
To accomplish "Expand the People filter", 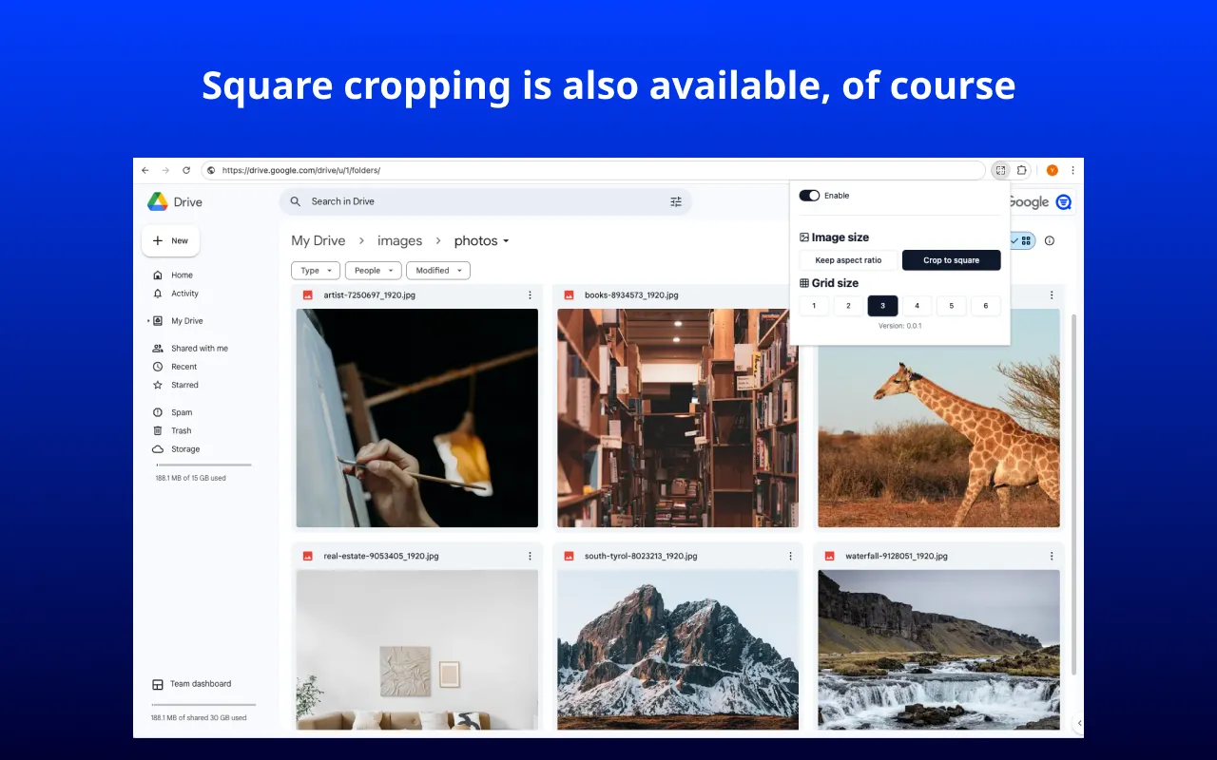I will pyautogui.click(x=373, y=270).
